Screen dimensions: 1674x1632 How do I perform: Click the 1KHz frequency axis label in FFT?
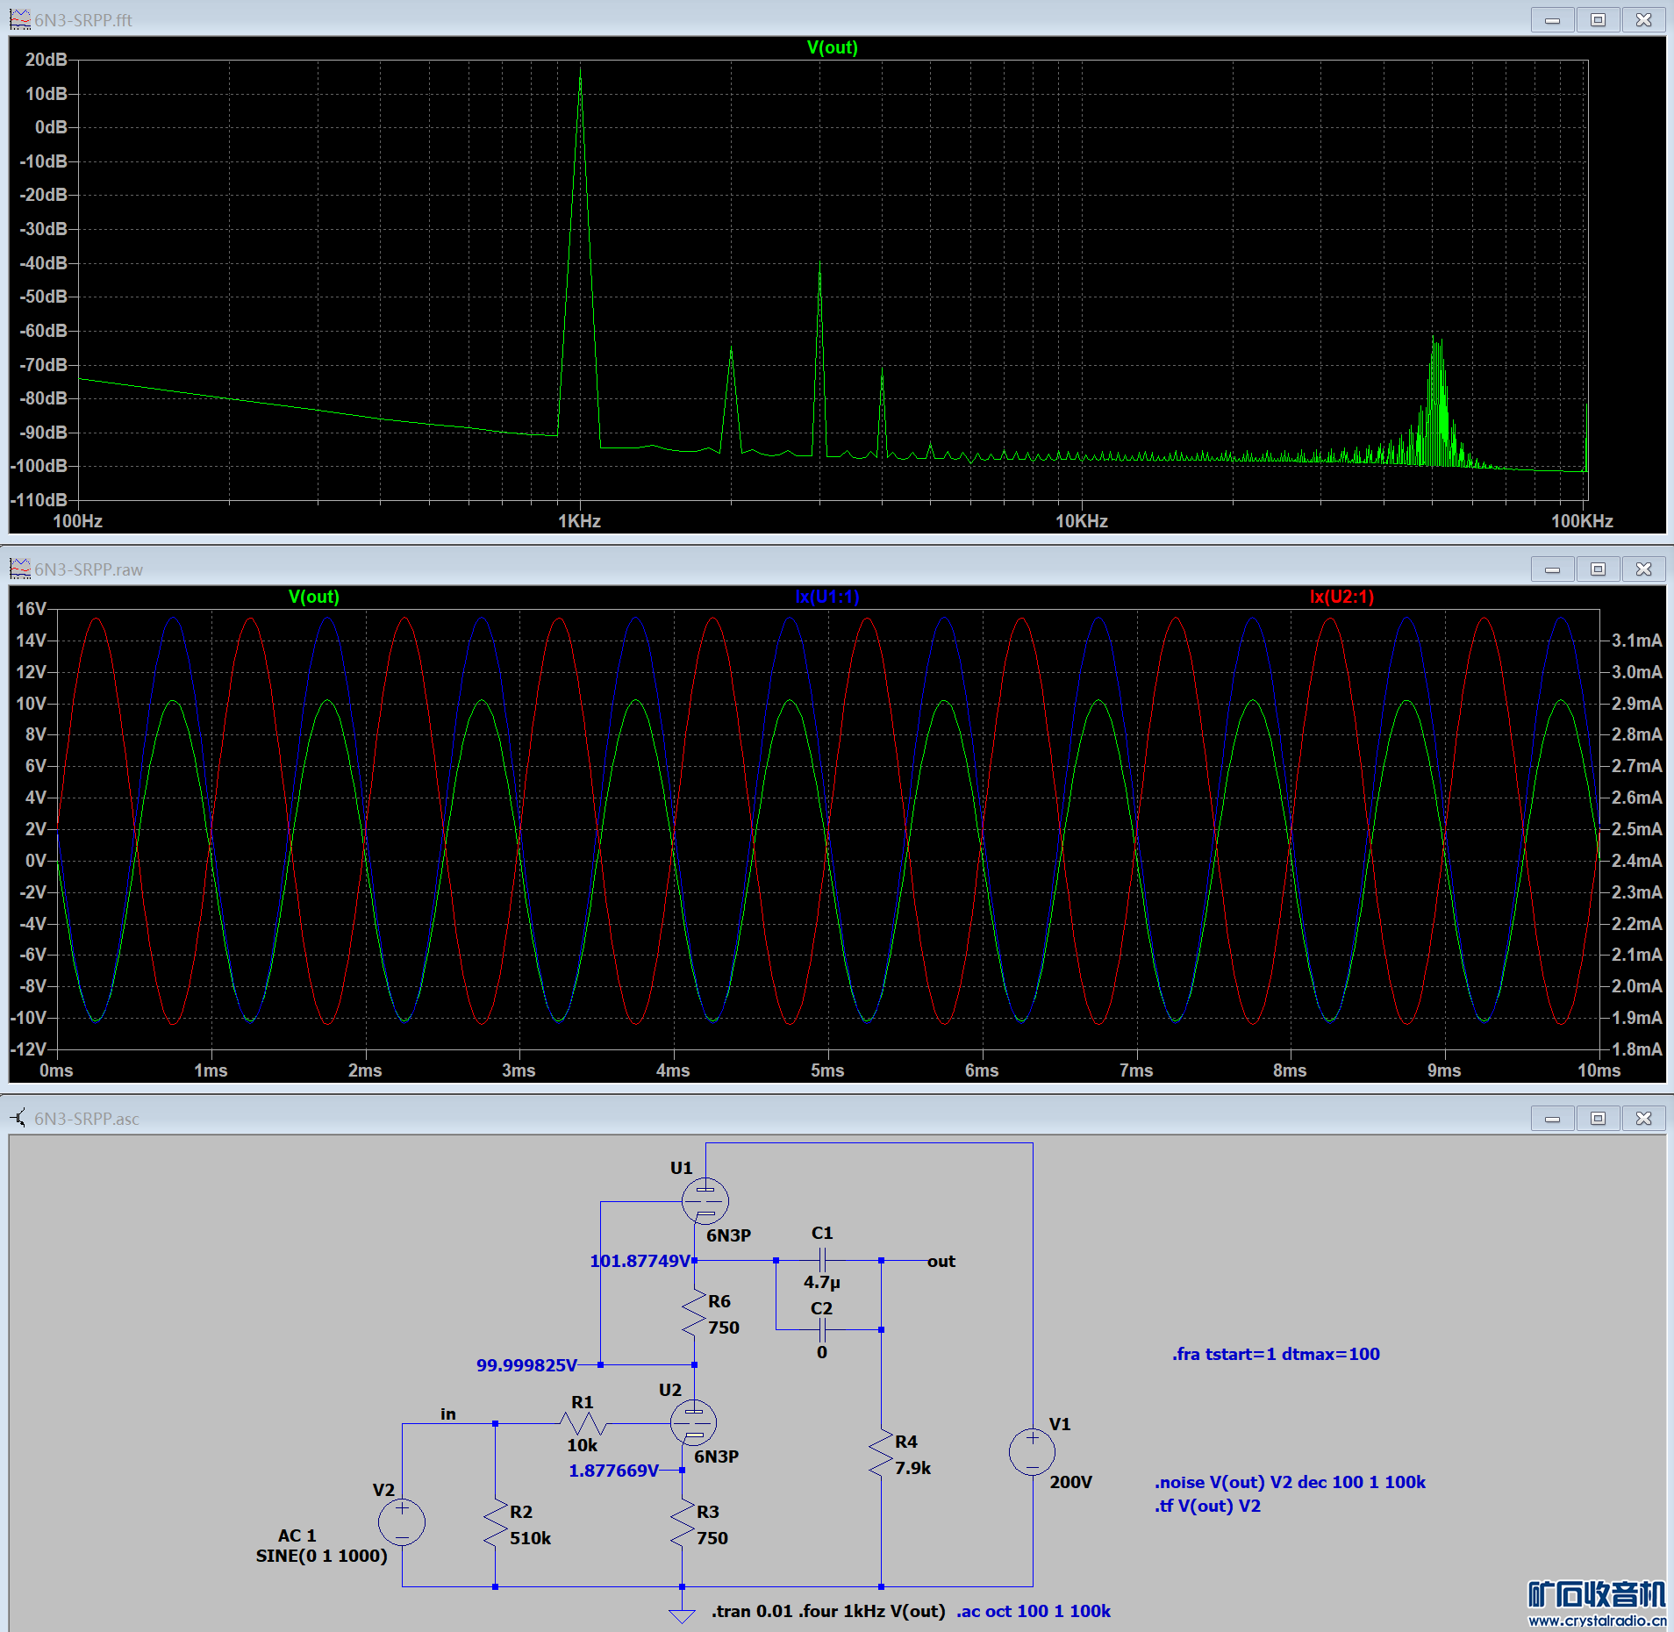580,521
